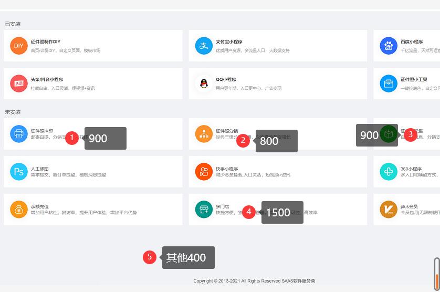Open the 头条/抖音小程序 title
This screenshot has height=292, width=440.
pyautogui.click(x=47, y=79)
